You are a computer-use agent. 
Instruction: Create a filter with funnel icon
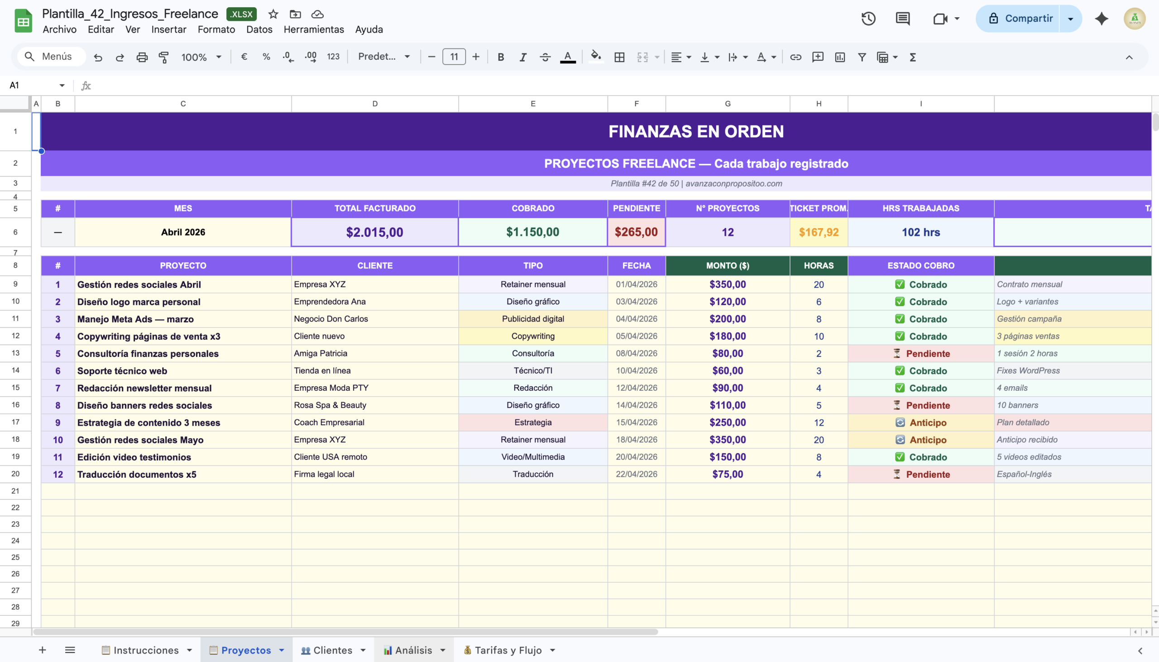(x=861, y=58)
